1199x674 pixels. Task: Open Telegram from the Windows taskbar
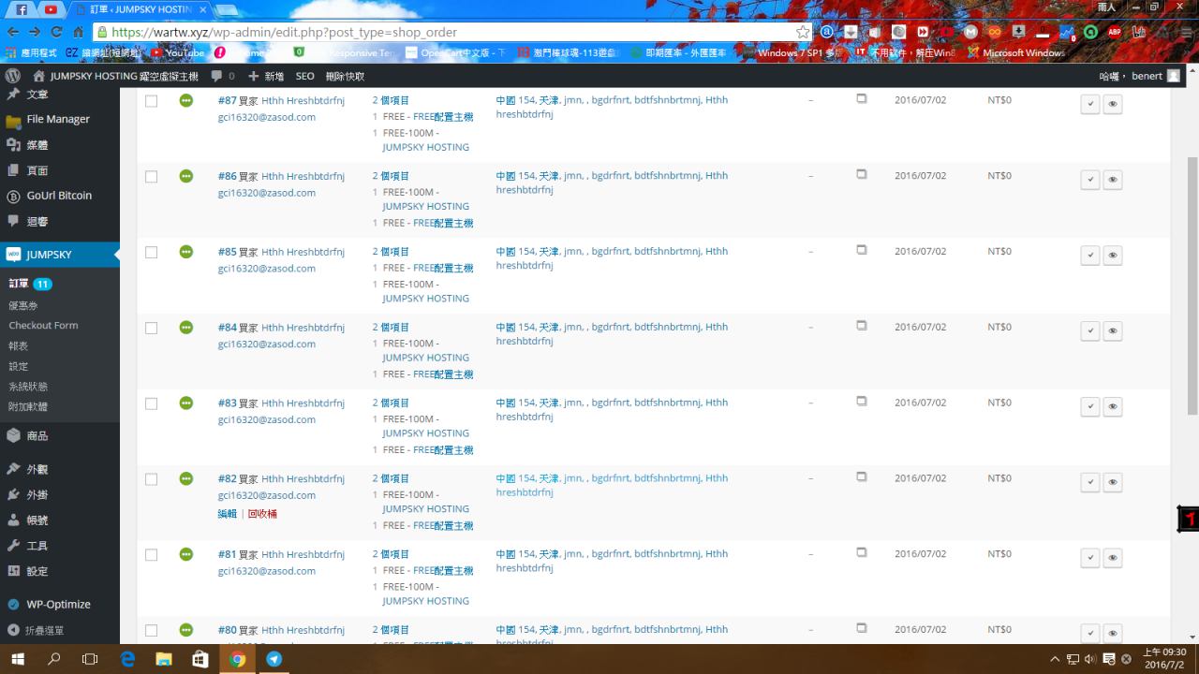coord(274,659)
